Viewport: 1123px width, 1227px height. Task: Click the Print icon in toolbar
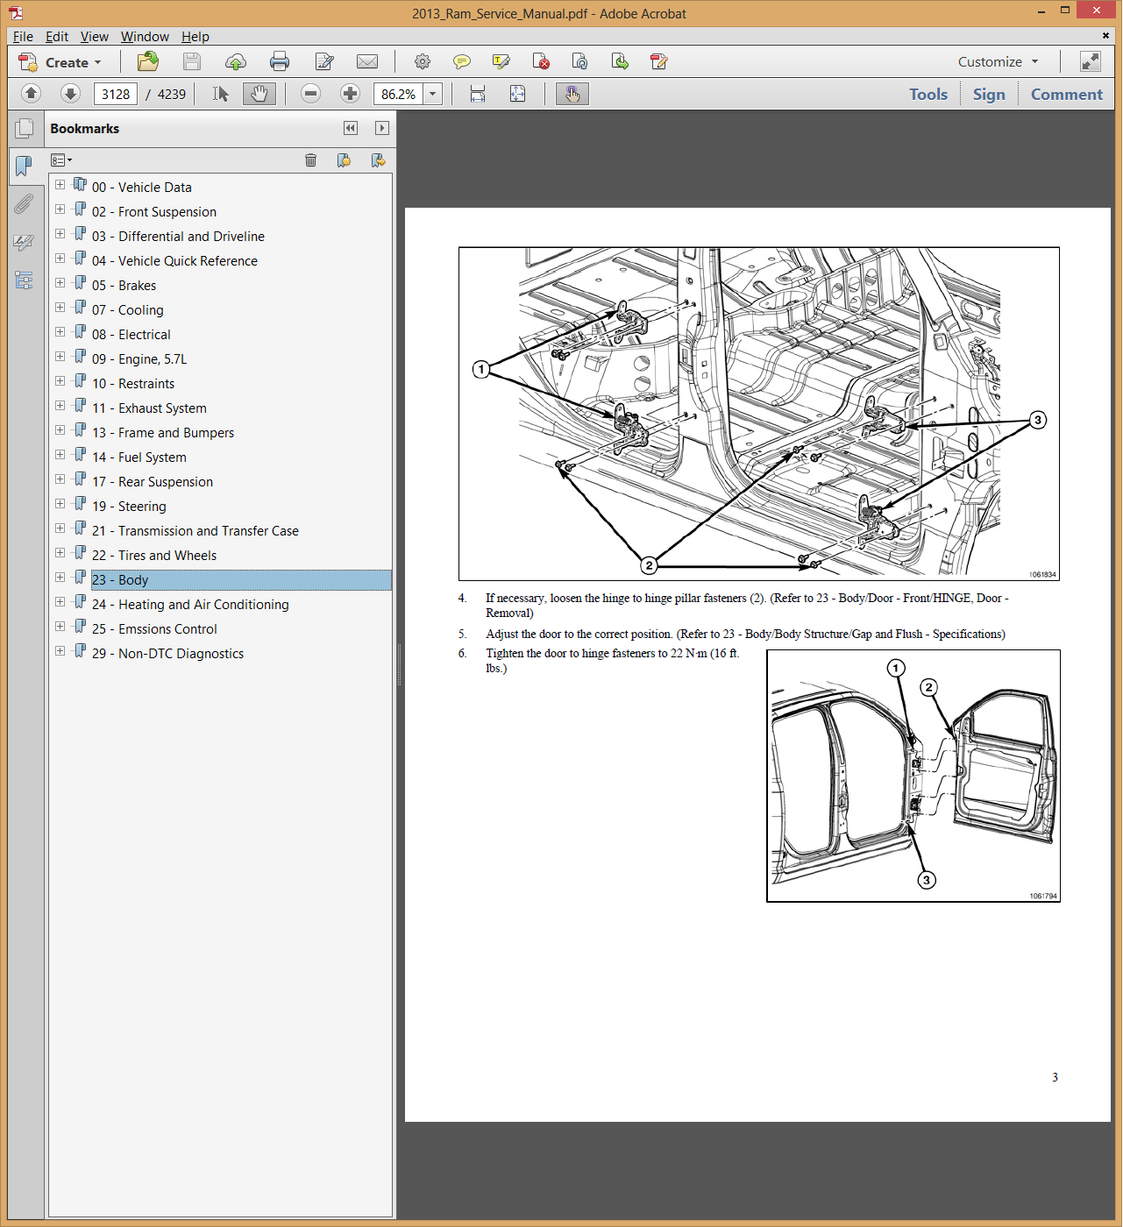[280, 61]
